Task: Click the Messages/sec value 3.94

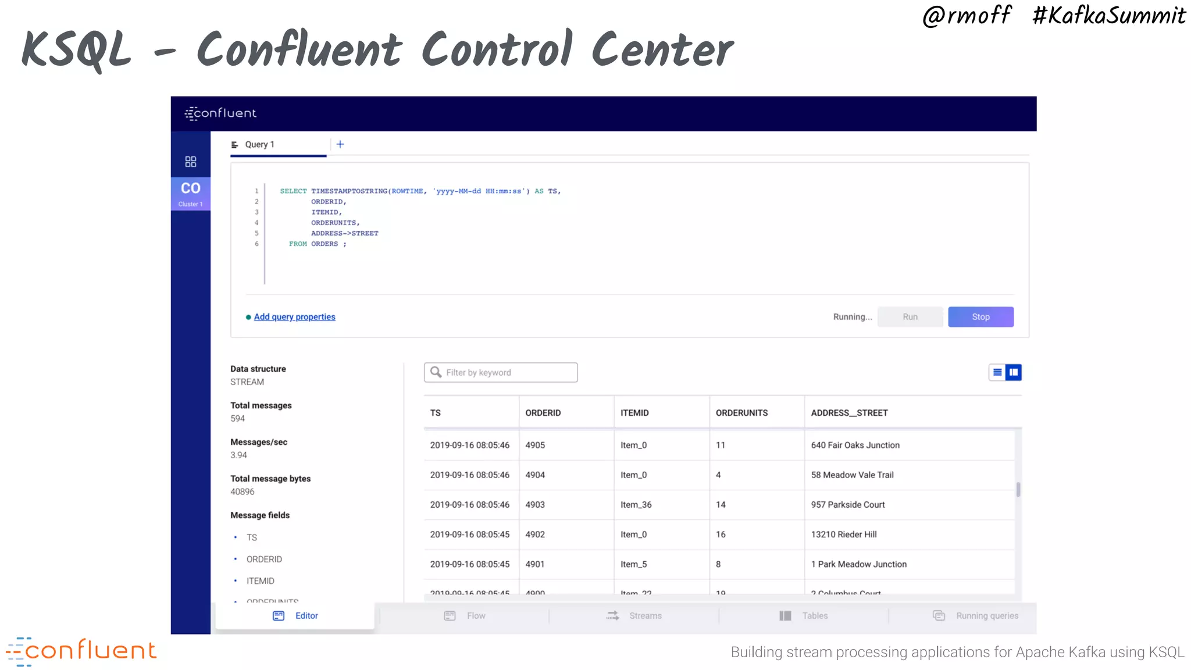Action: (x=238, y=455)
